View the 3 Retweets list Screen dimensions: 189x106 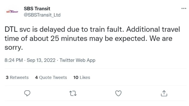coord(17,77)
